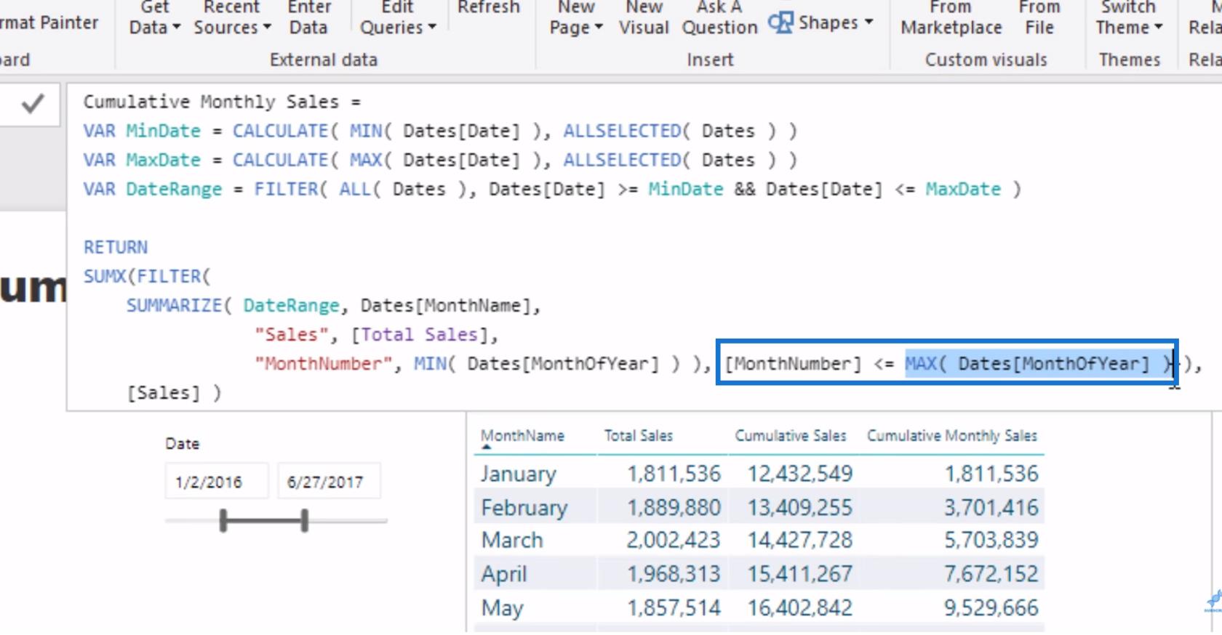
Task: Click the value 7,672,152 in the table
Action: point(991,574)
